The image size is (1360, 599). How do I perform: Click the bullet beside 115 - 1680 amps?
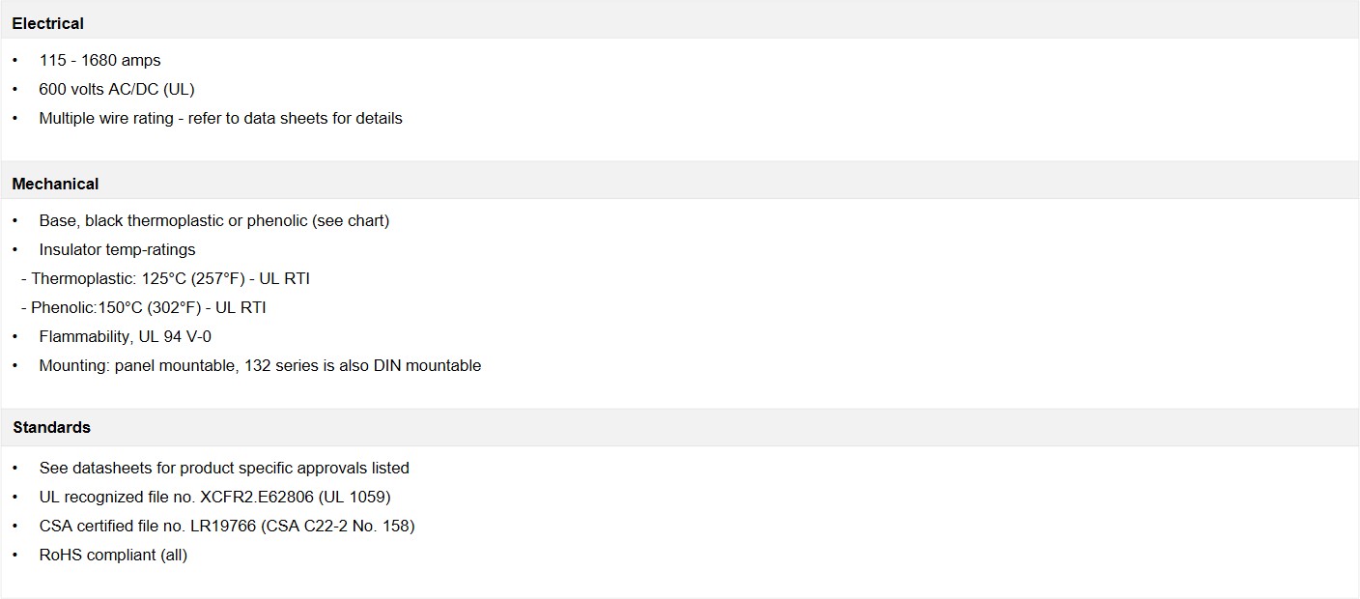(x=15, y=60)
